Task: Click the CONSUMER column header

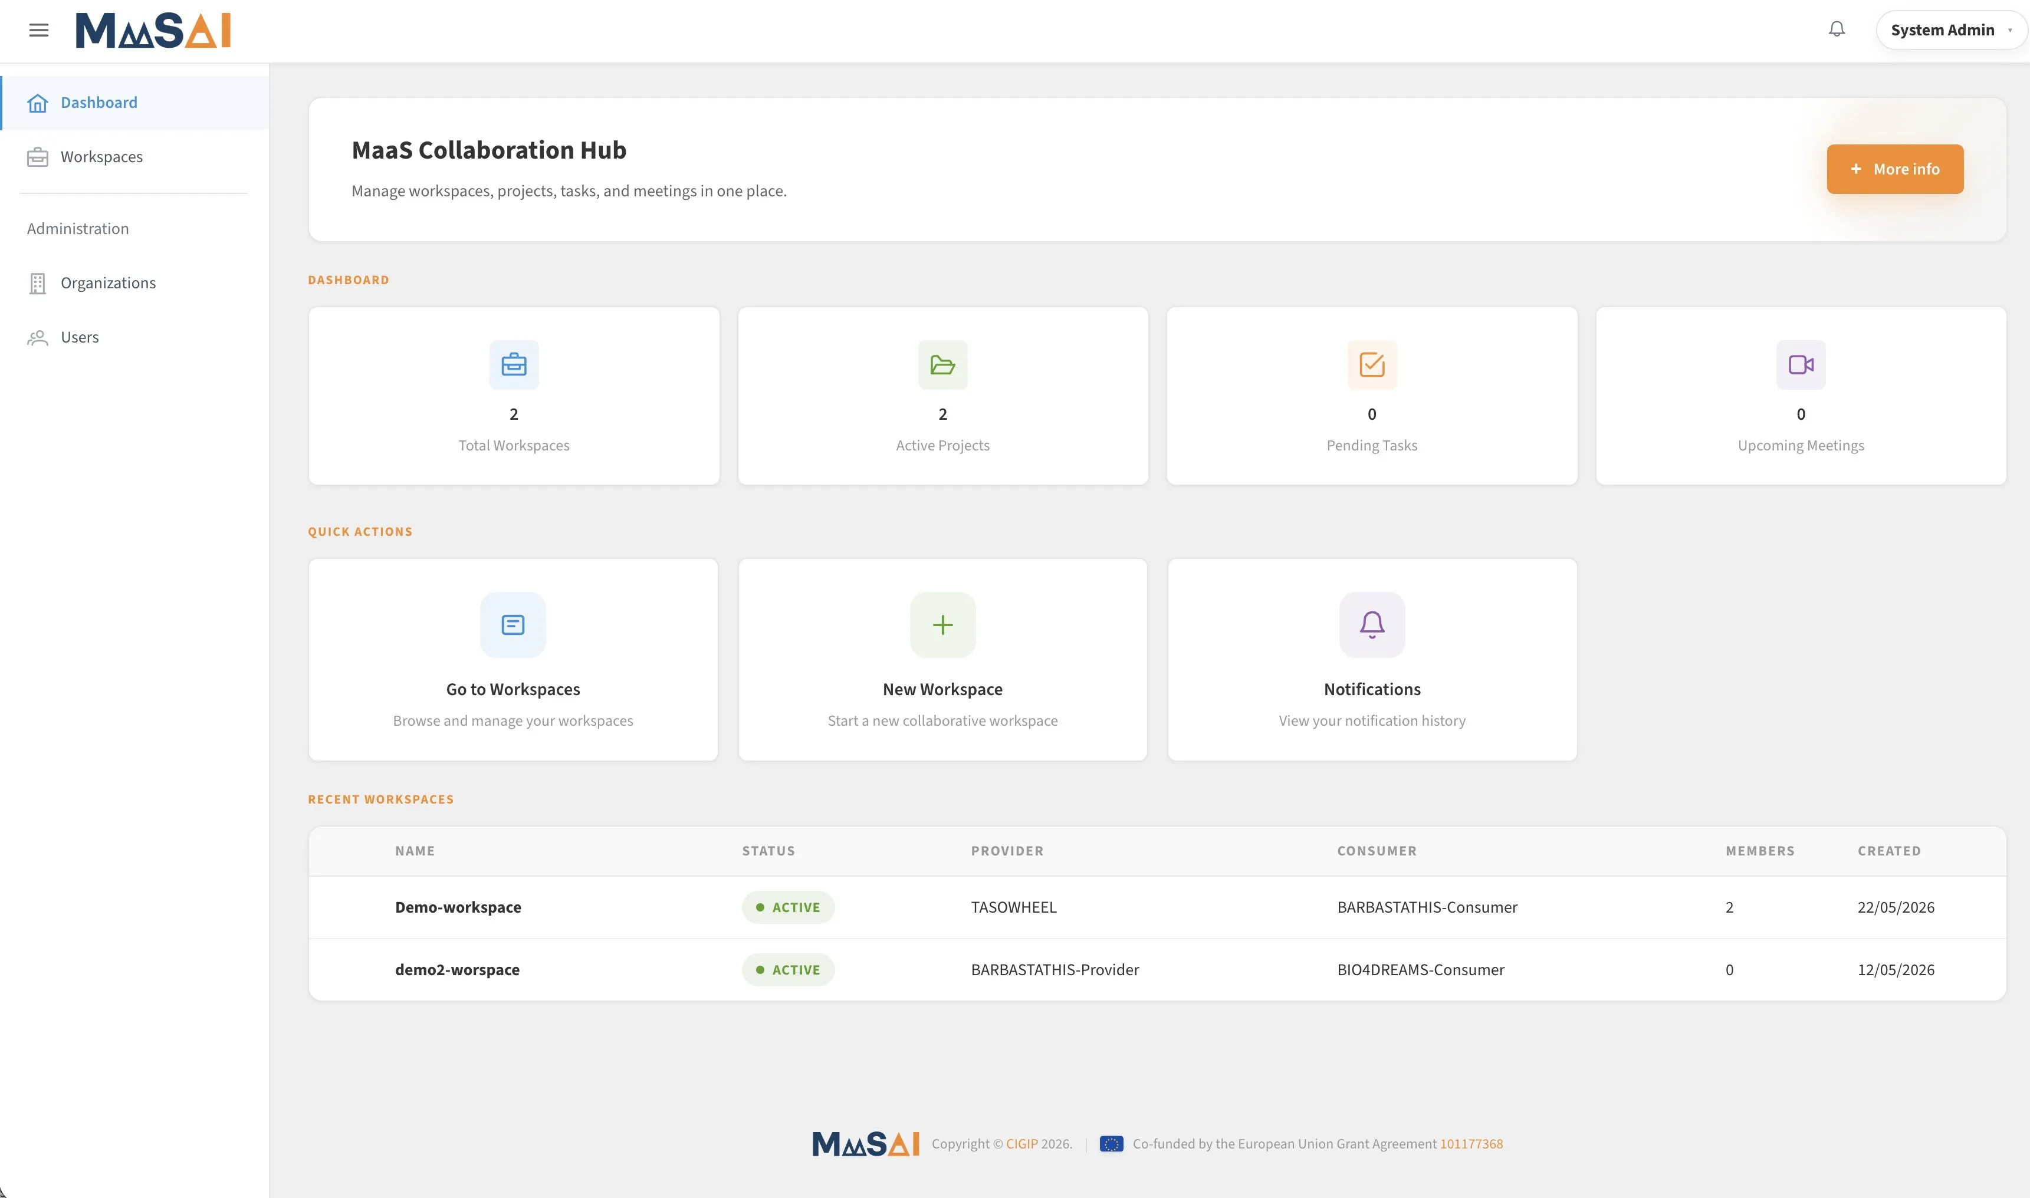Action: click(1377, 851)
